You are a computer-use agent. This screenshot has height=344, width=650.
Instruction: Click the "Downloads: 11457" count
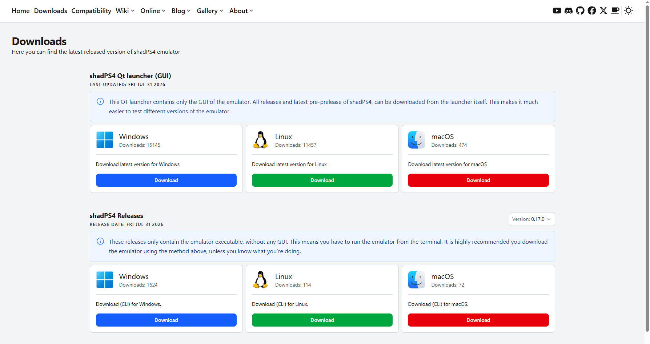point(296,145)
